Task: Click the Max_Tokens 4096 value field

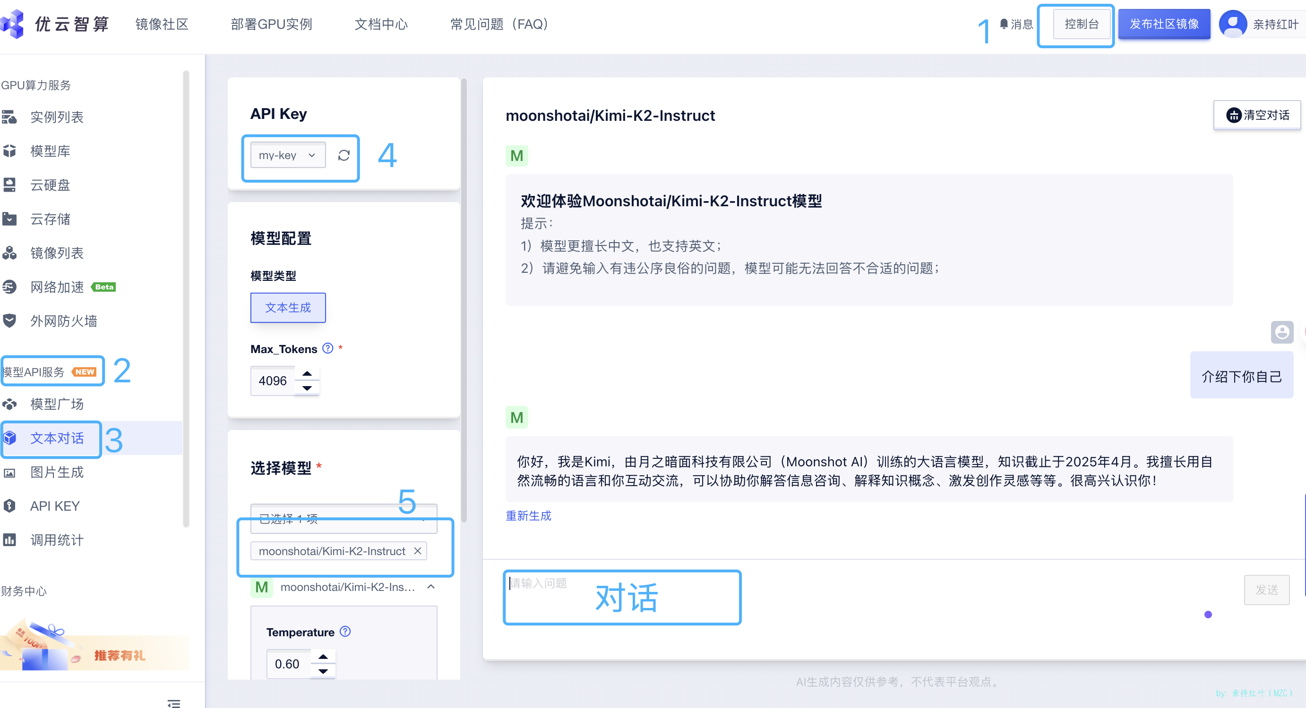Action: [274, 381]
